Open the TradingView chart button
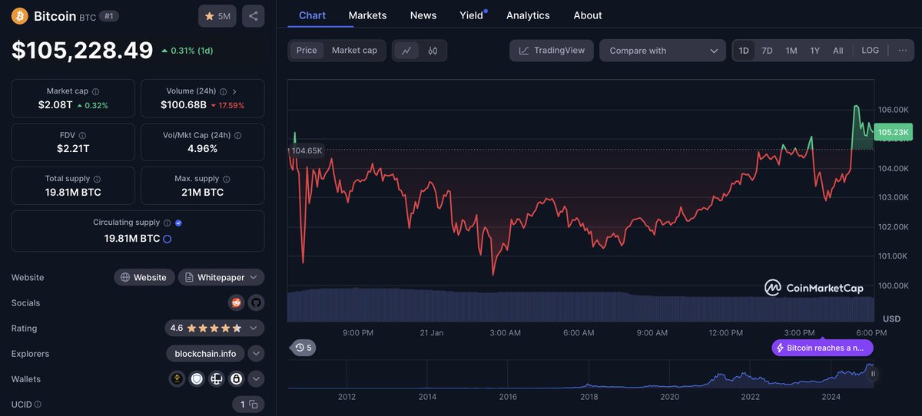Viewport: 922px width, 416px height. [552, 51]
